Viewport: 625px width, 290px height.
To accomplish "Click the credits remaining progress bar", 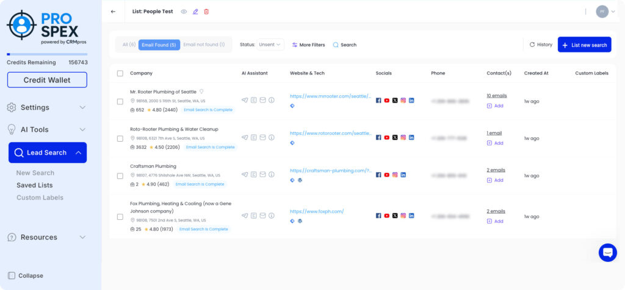I will [x=47, y=54].
